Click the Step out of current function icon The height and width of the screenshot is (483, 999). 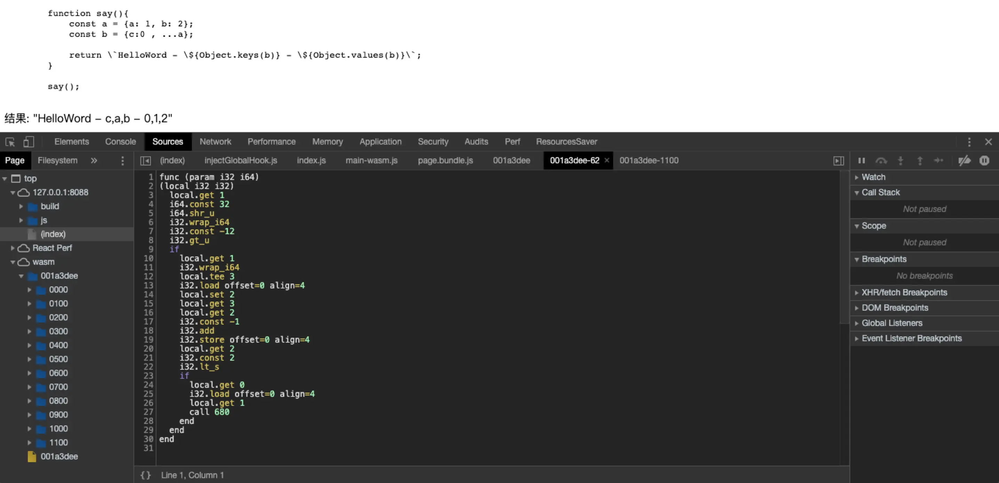[x=919, y=161]
